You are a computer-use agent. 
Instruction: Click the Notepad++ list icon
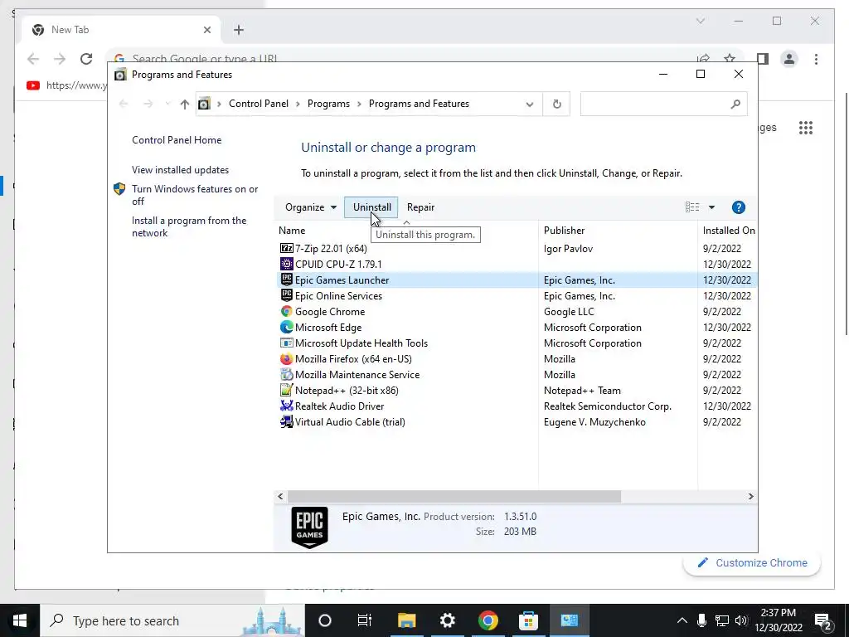click(x=286, y=390)
